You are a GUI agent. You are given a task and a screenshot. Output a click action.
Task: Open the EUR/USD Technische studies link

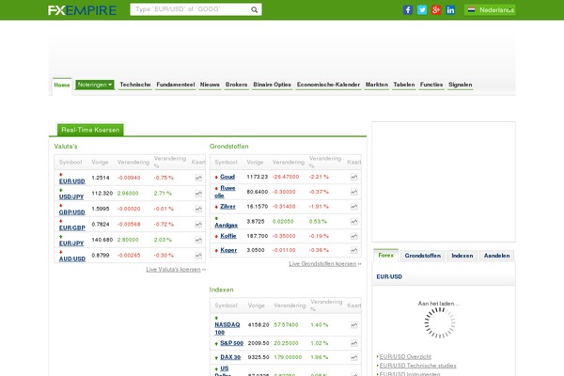(x=417, y=366)
